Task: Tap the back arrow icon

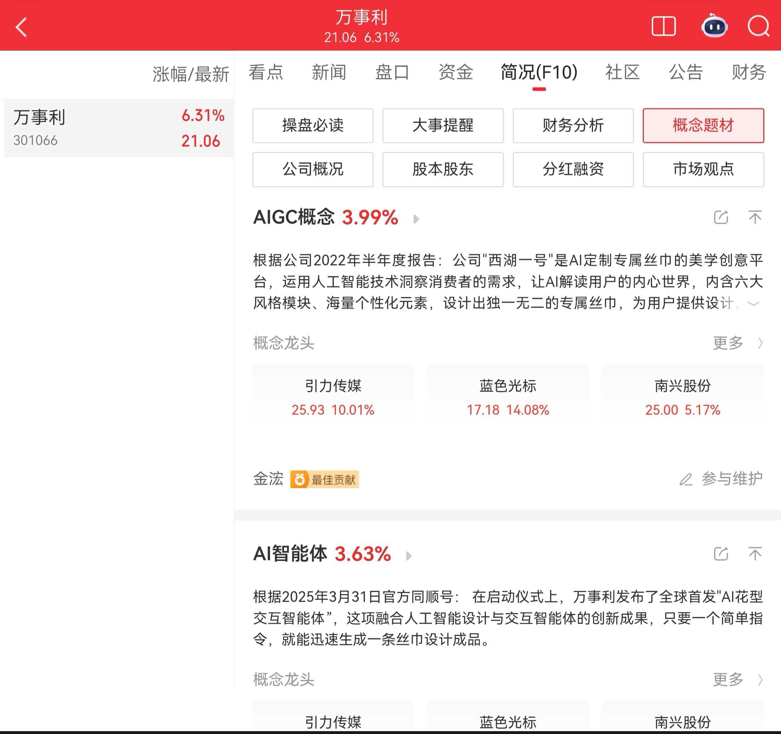Action: (x=22, y=27)
